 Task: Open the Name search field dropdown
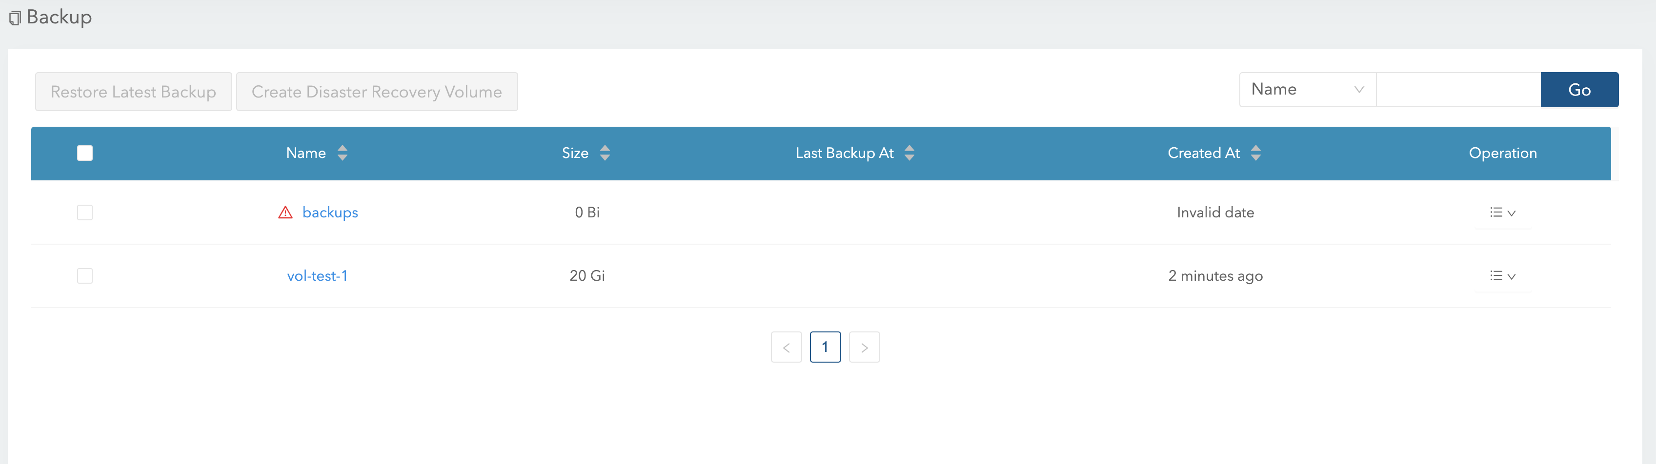pos(1307,89)
